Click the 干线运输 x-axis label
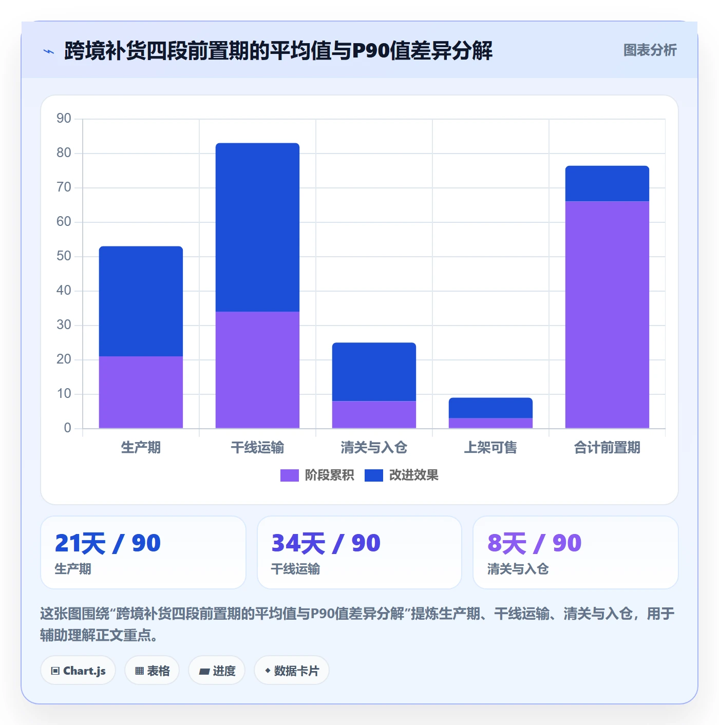 tap(257, 448)
